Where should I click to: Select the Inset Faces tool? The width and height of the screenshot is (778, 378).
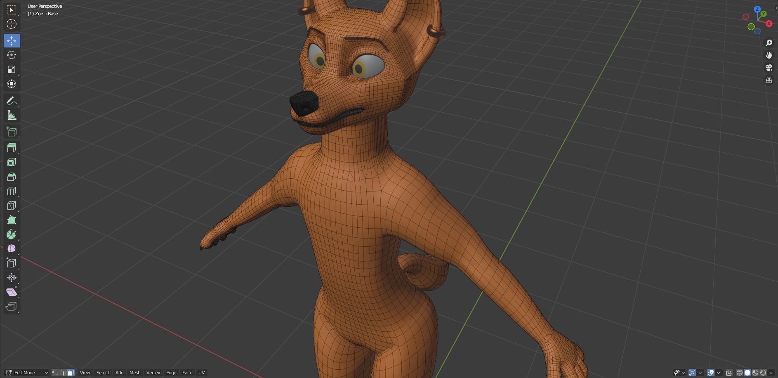pos(12,162)
